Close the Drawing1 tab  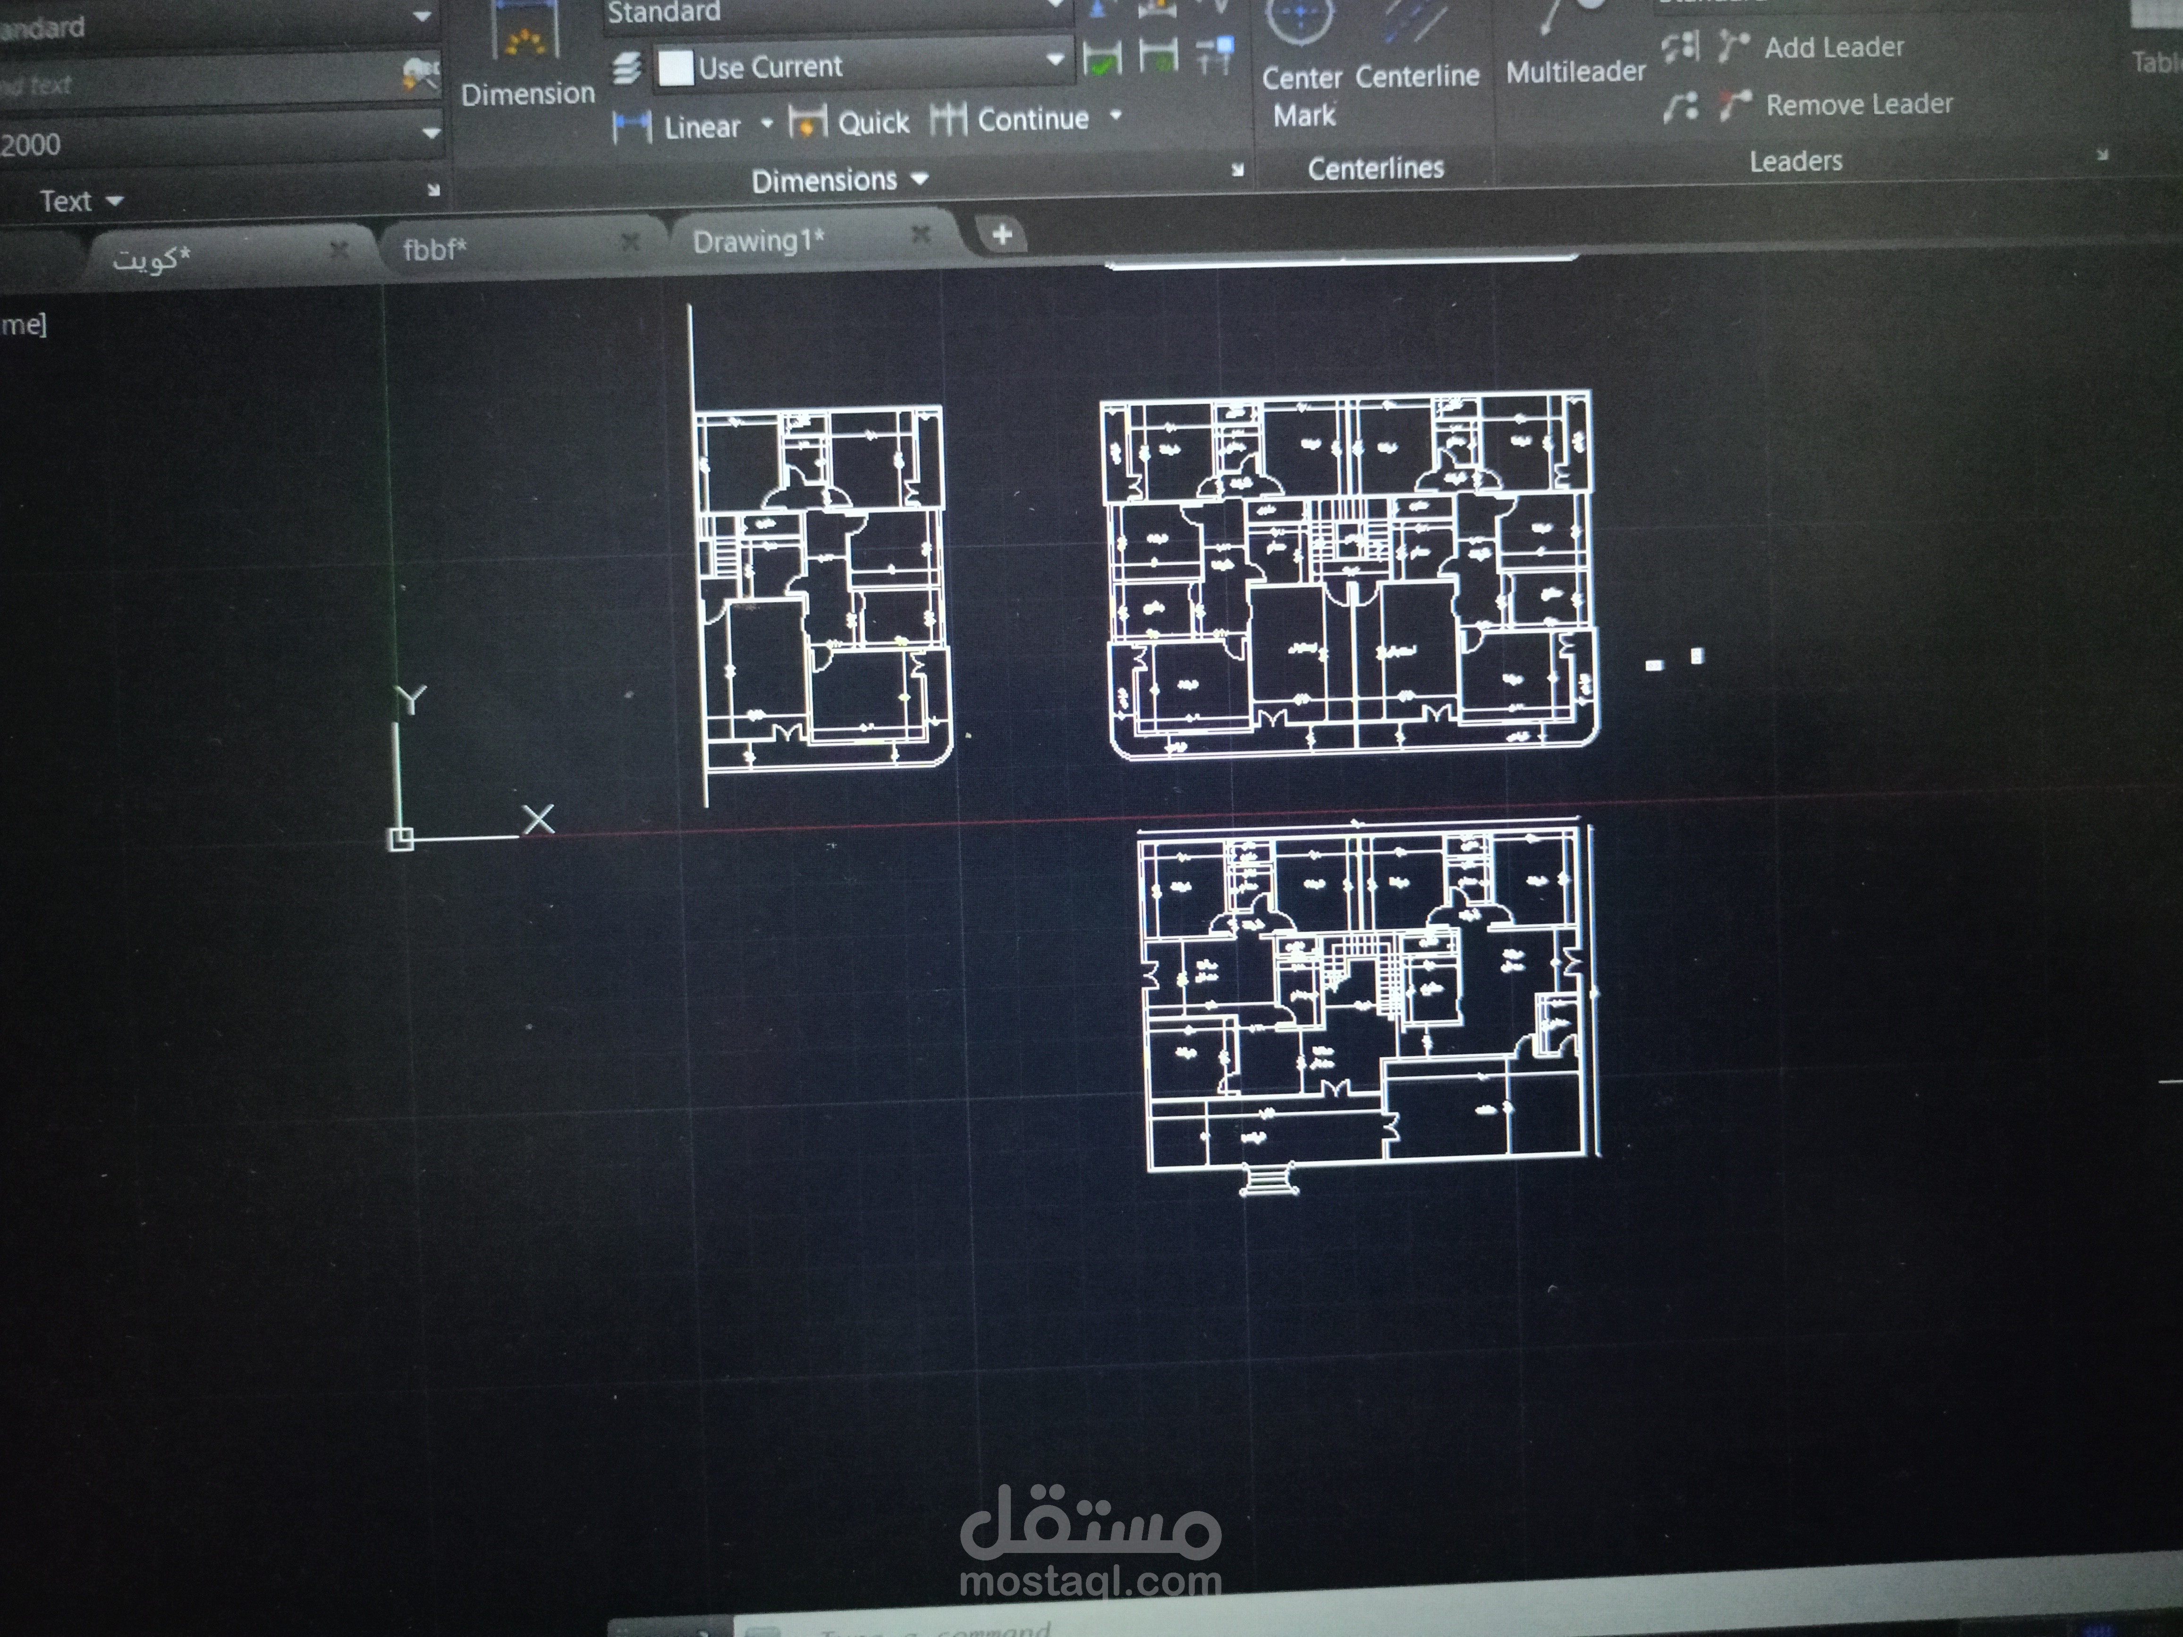920,234
